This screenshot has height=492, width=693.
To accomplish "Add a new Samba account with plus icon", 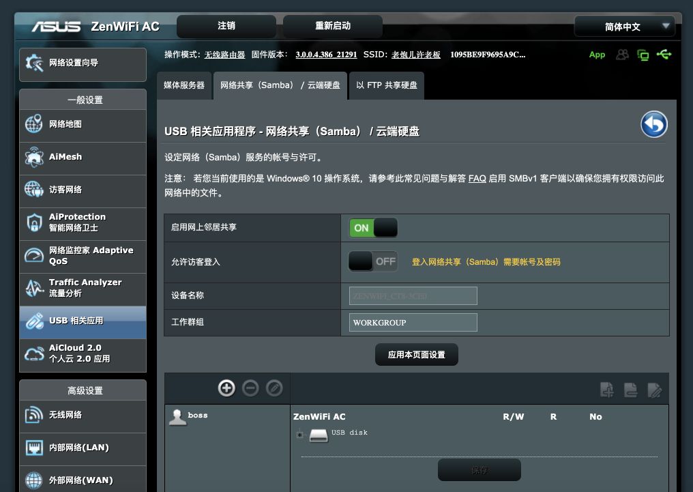I will tap(226, 388).
